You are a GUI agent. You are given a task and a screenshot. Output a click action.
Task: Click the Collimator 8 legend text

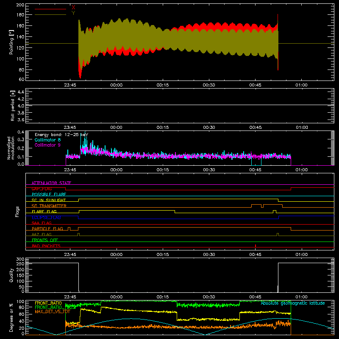tap(47, 140)
